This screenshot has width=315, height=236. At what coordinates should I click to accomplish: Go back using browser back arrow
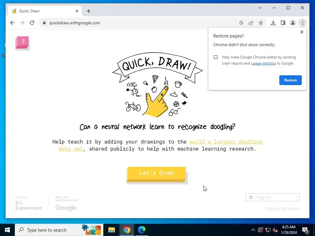[12, 23]
